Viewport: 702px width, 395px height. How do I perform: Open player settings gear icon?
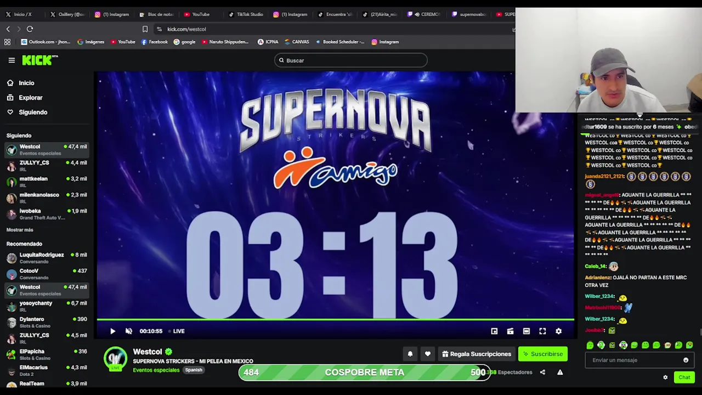[x=558, y=331]
